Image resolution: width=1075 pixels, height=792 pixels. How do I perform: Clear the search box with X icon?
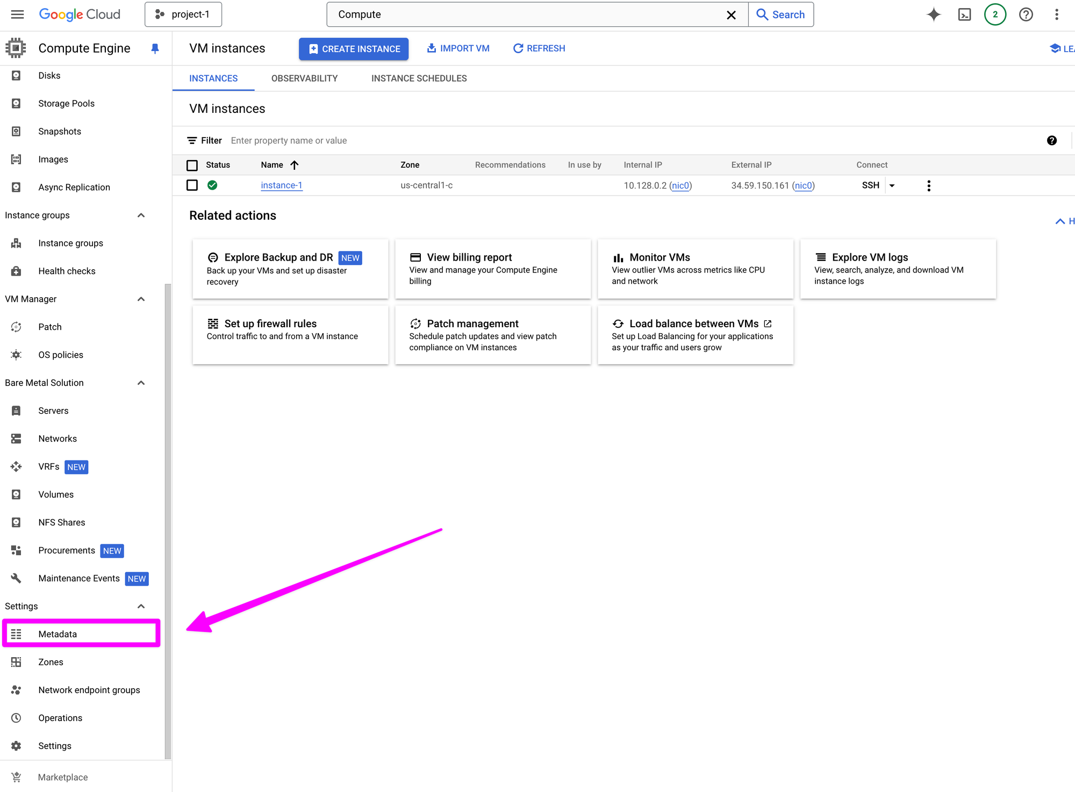(x=731, y=15)
